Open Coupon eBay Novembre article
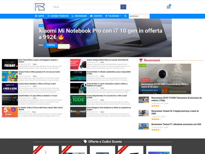The height and width of the screenshot is (154, 205). tap(107, 97)
